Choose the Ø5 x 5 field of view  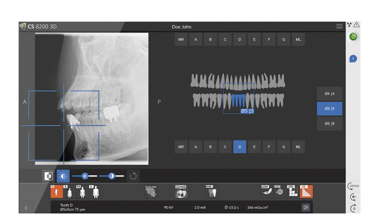point(330,109)
